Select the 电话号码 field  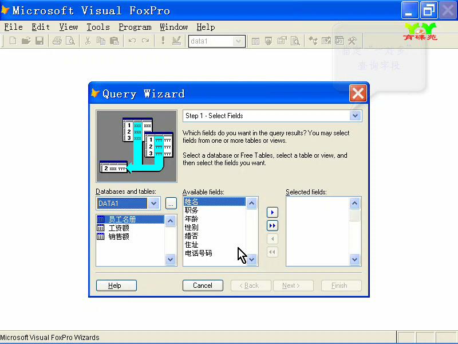pos(214,253)
